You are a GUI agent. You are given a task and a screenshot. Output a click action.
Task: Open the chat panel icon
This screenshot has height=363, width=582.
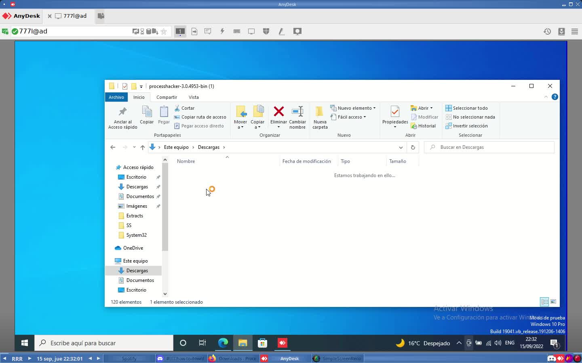click(x=208, y=31)
